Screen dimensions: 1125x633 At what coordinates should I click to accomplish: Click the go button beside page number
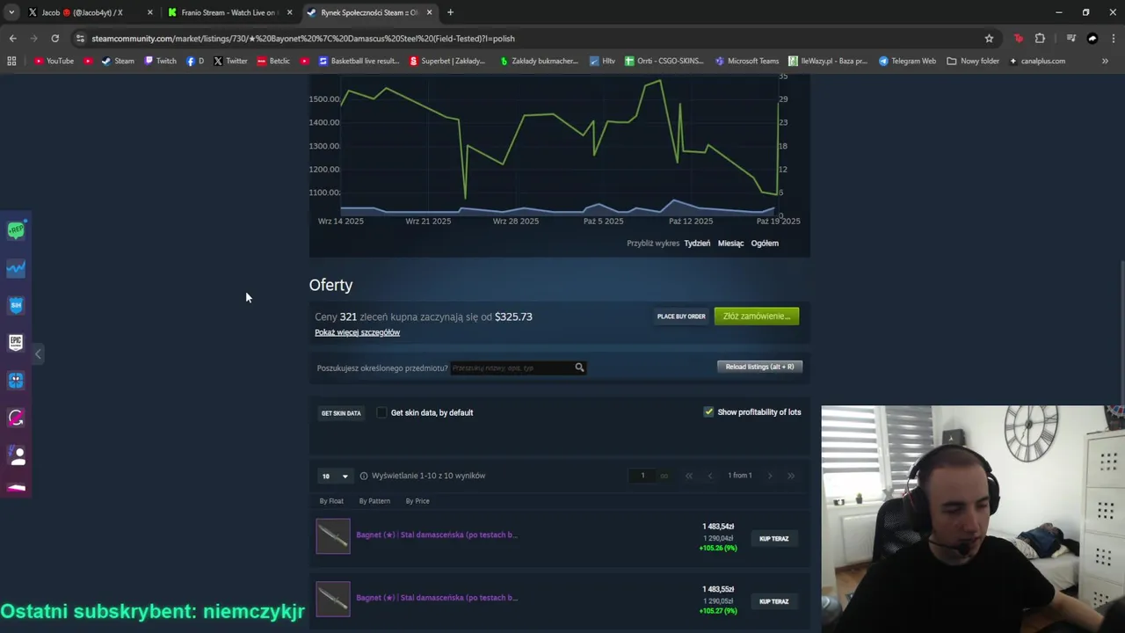pyautogui.click(x=664, y=476)
